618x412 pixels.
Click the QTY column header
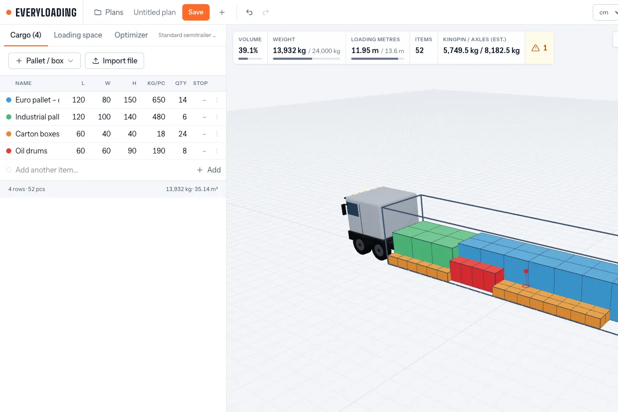pyautogui.click(x=180, y=83)
